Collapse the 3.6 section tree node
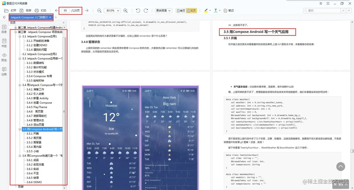 (20, 156)
